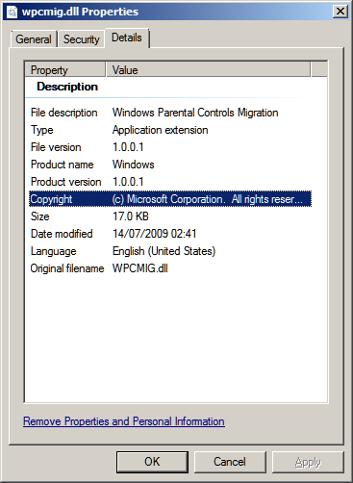353x483 pixels.
Task: Select the File version property label
Action: [56, 147]
